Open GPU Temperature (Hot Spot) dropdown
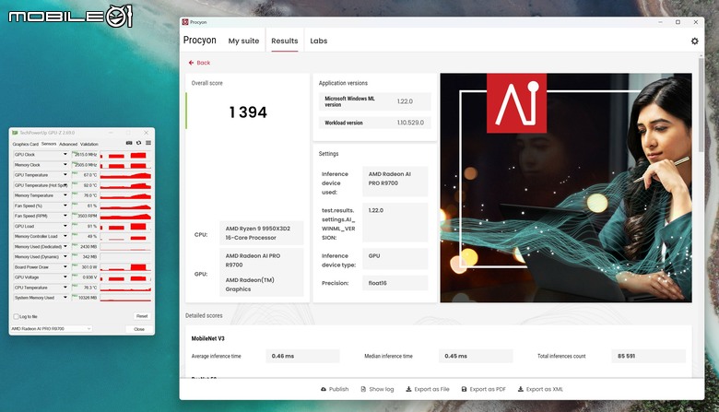The height and width of the screenshot is (412, 719). point(65,185)
